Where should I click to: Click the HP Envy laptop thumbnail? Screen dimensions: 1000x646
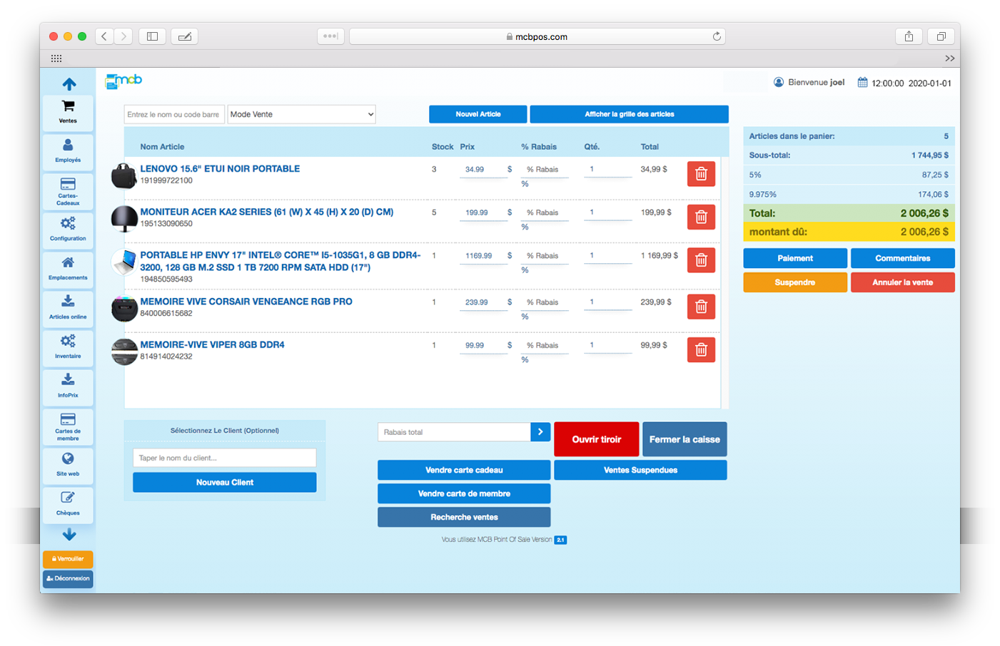[124, 262]
